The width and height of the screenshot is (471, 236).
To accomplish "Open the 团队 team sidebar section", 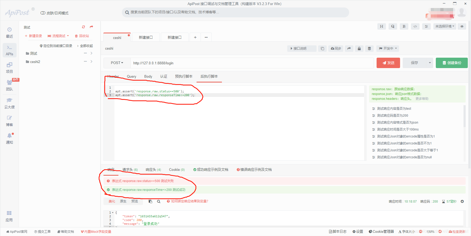I will pos(9,85).
